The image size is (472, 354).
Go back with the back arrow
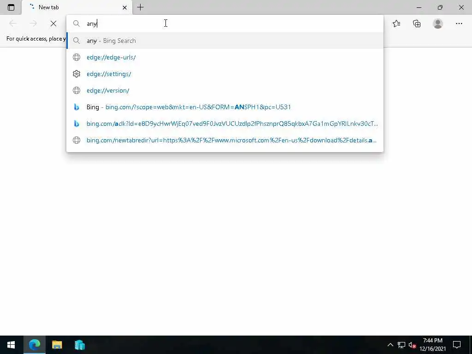tap(13, 24)
